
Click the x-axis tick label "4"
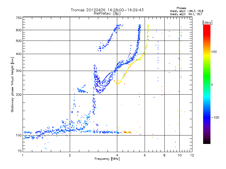click(117, 155)
